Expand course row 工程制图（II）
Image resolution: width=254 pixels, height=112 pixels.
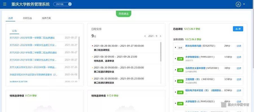click(176, 81)
